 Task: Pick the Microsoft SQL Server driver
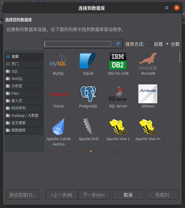(x=118, y=96)
